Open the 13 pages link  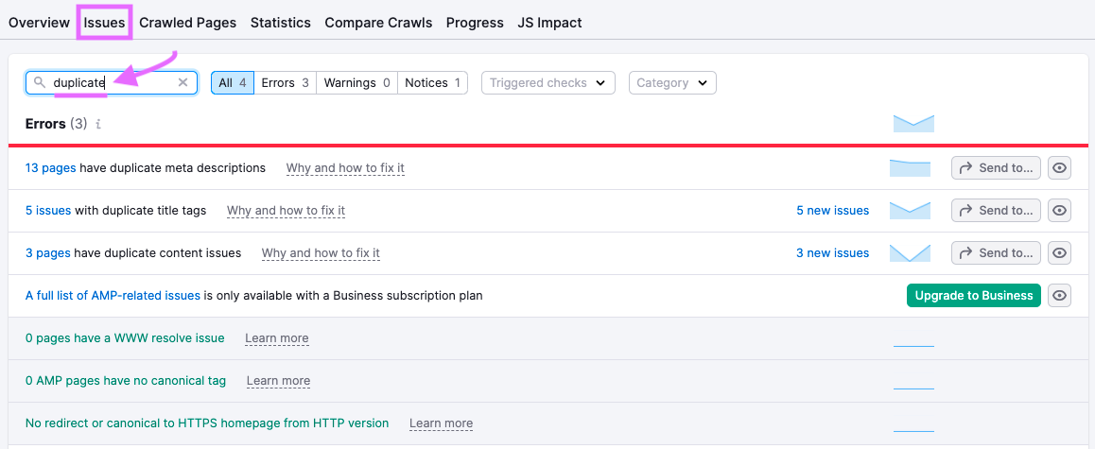50,168
